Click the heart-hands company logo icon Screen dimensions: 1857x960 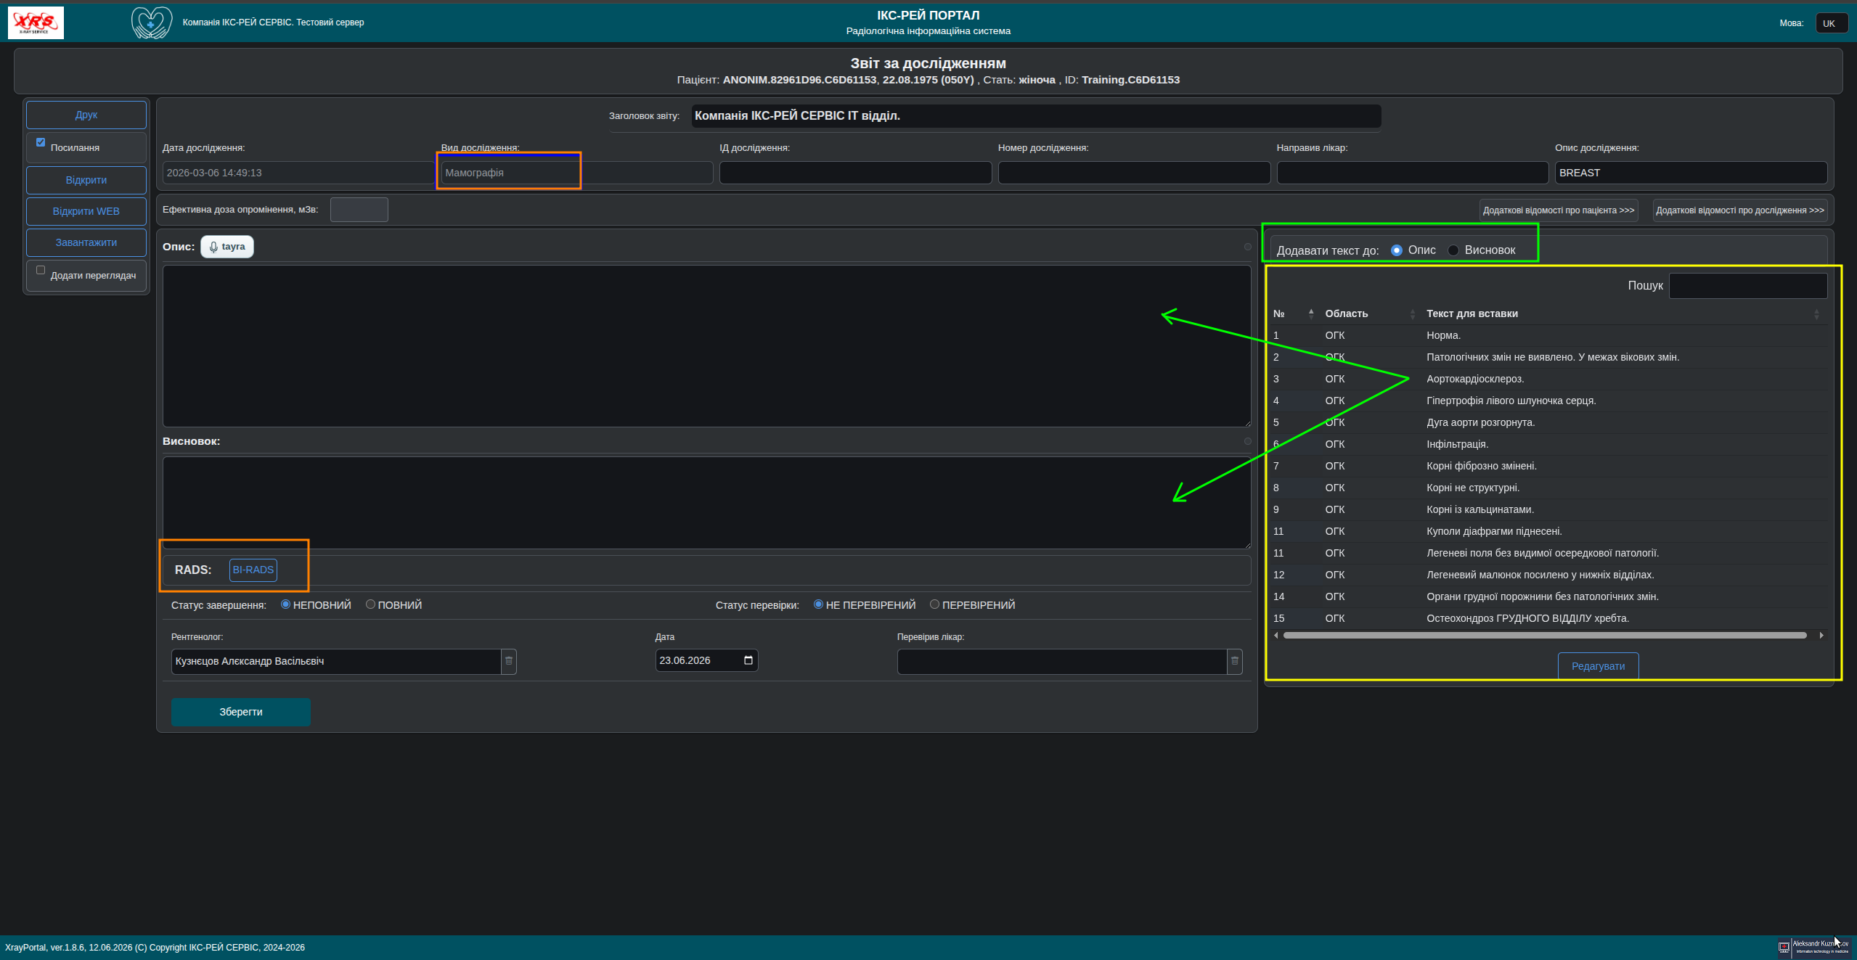click(152, 22)
